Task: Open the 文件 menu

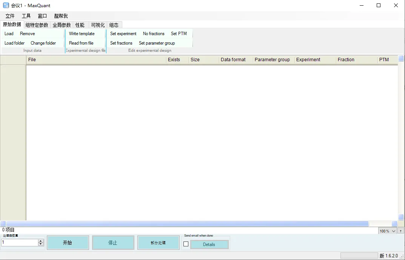Action: click(10, 16)
